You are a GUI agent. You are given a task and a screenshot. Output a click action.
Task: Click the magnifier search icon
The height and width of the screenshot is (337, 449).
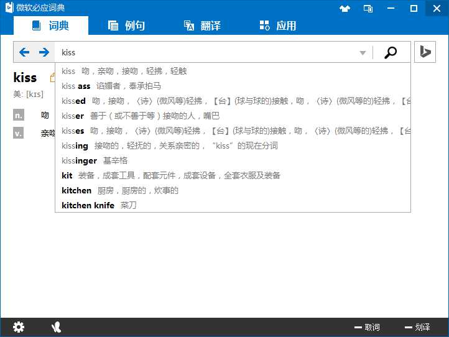coord(391,52)
